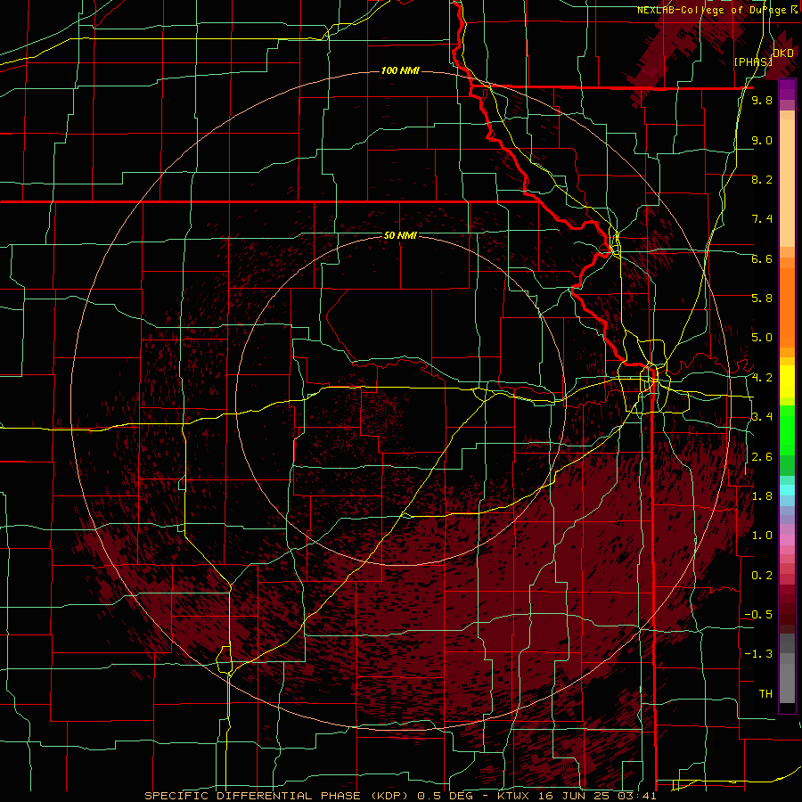Click the 1.8 value on color scale

click(x=762, y=496)
